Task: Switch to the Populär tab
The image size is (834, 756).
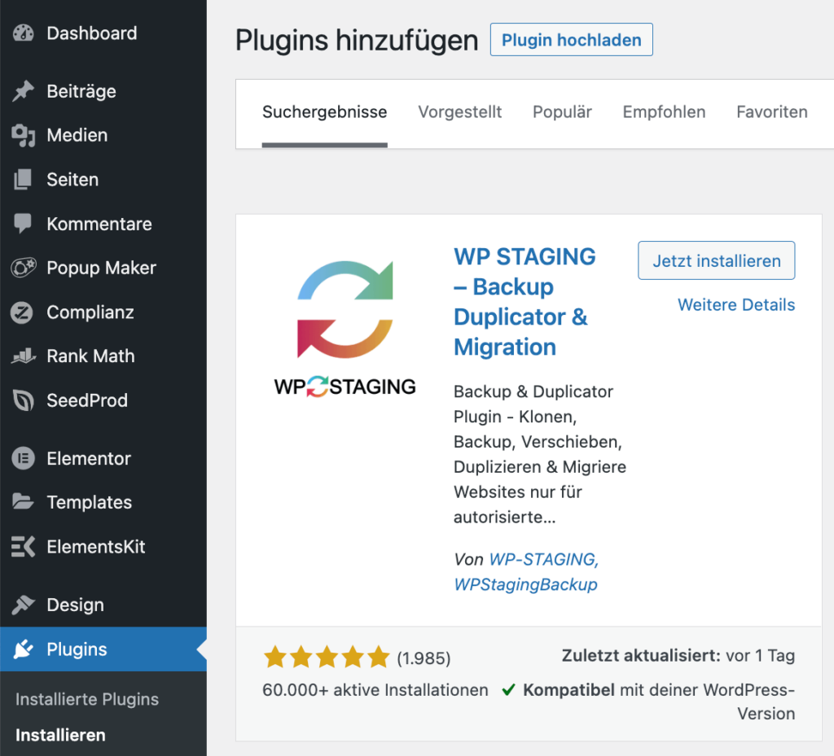Action: pyautogui.click(x=562, y=112)
